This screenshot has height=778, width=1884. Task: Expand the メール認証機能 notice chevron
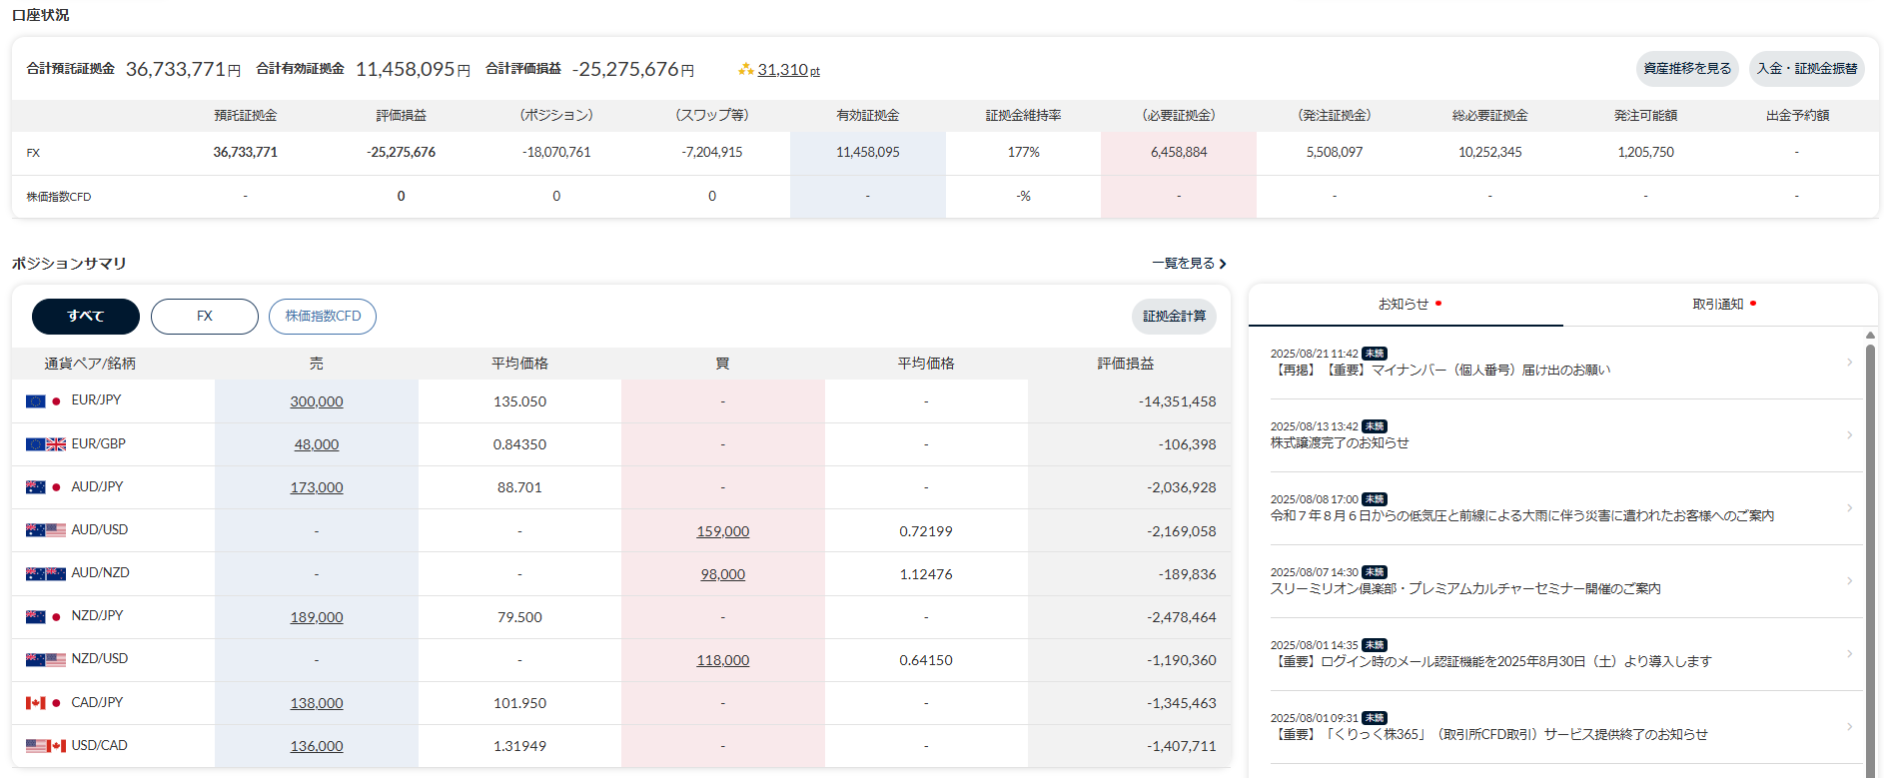click(1849, 654)
